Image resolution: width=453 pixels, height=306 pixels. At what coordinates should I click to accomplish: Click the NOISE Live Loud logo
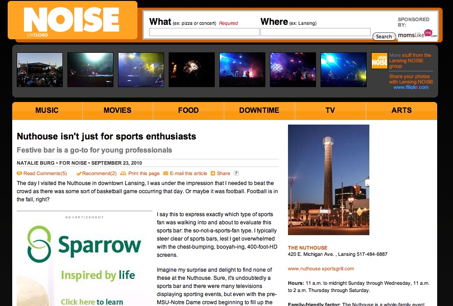(x=72, y=21)
